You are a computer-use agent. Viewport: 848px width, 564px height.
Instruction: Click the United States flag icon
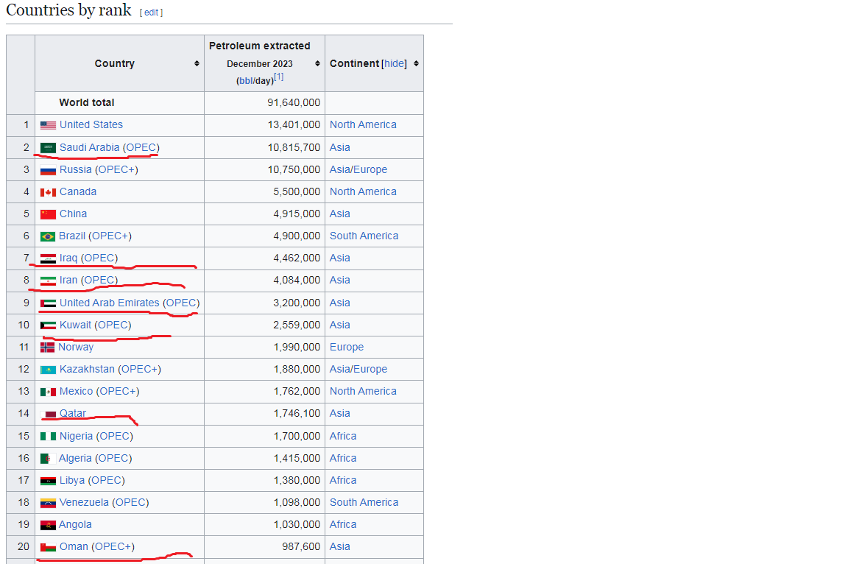coord(48,125)
